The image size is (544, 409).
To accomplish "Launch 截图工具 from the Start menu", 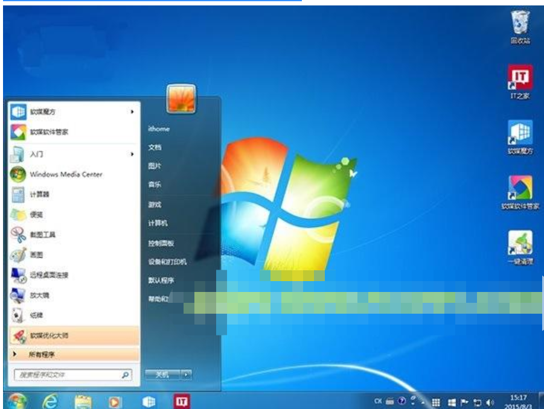I will (74, 235).
